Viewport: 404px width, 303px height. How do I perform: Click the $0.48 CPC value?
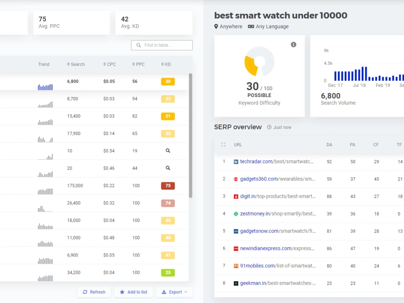(x=109, y=238)
